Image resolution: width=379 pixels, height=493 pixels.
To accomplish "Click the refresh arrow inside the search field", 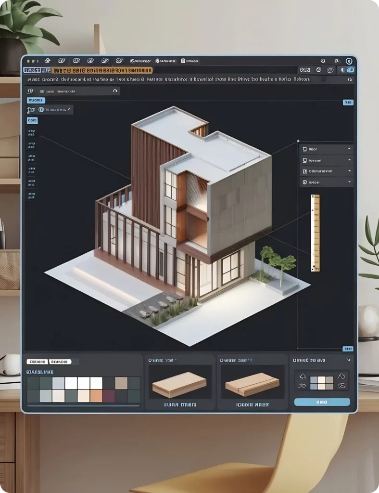I will tap(114, 91).
